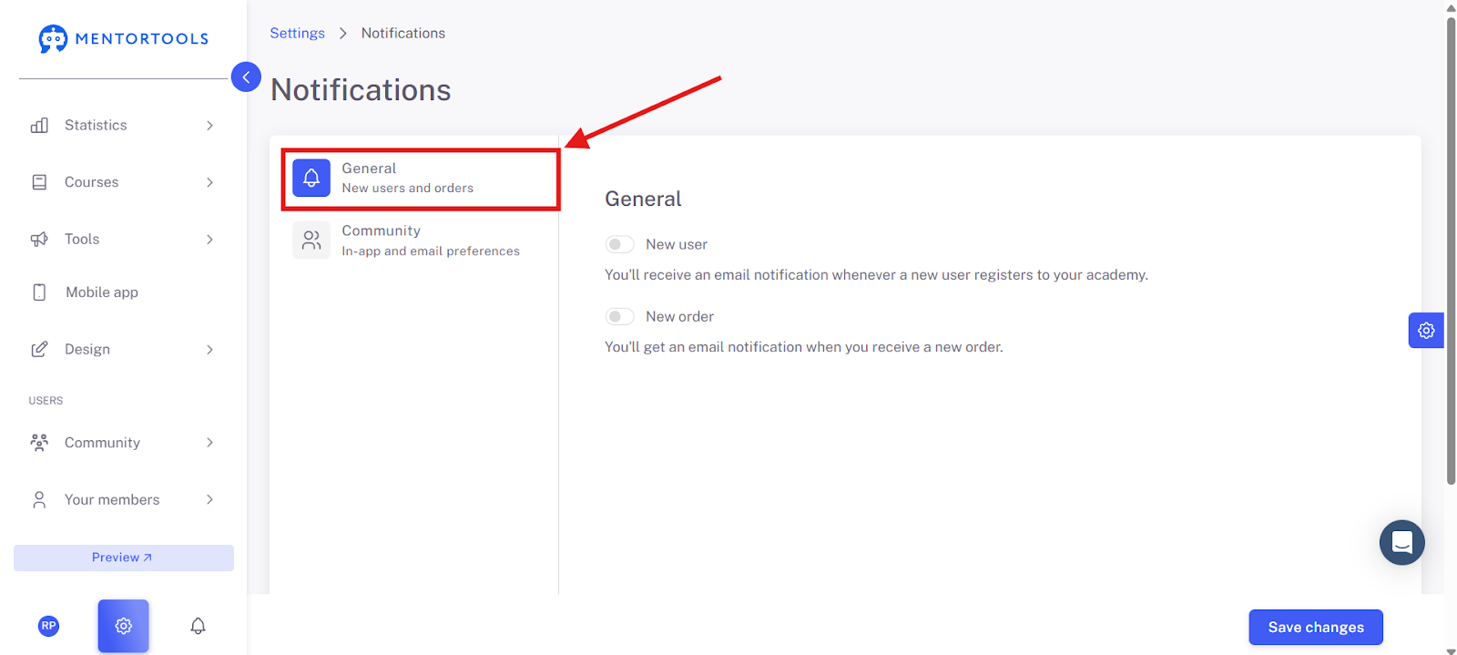Open the Preview link button
The width and height of the screenshot is (1457, 655).
coord(124,558)
